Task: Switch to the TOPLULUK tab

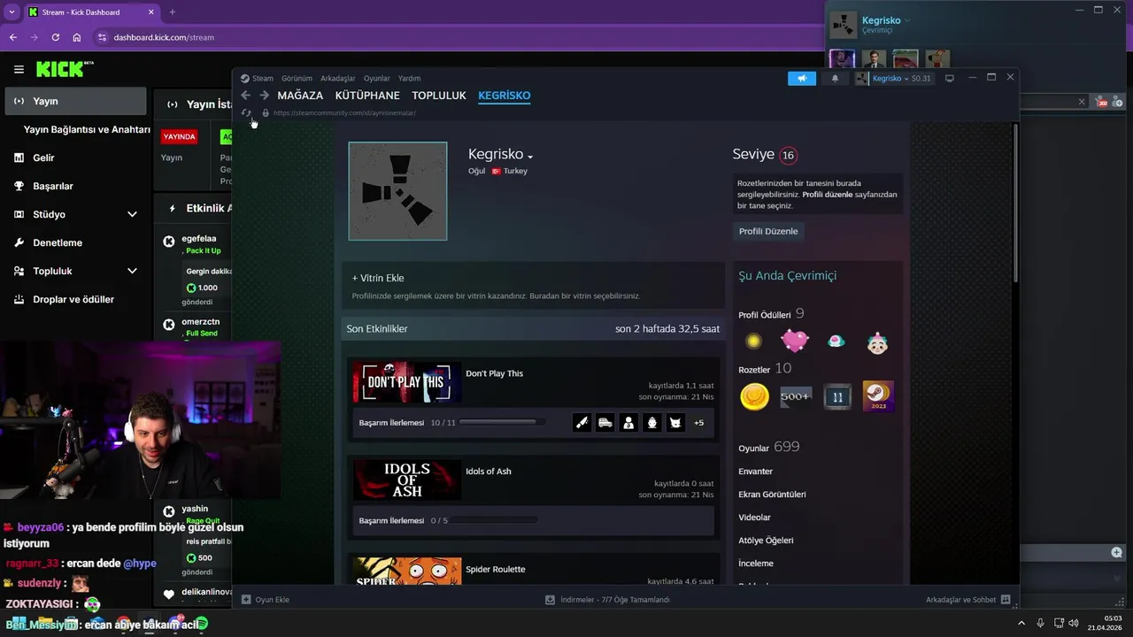Action: point(439,96)
